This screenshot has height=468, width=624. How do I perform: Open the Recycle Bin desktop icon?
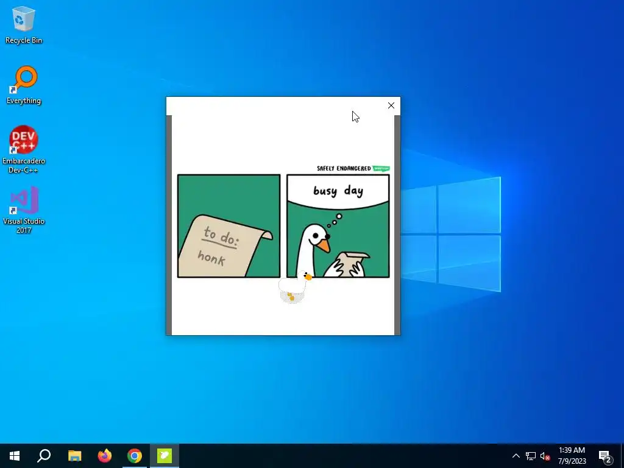click(x=24, y=24)
